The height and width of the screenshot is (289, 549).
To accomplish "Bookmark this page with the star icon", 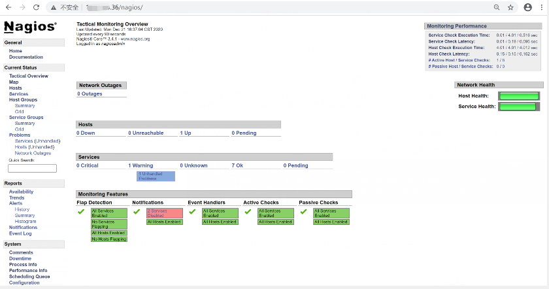I will coord(510,7).
